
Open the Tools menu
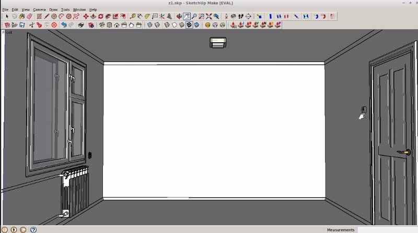click(x=65, y=9)
